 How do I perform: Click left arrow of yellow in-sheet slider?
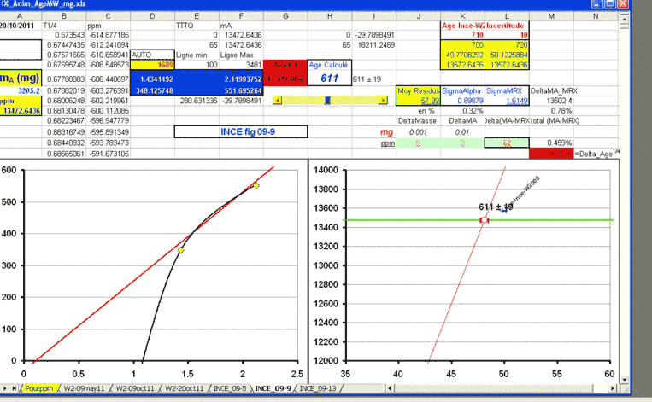[x=277, y=100]
